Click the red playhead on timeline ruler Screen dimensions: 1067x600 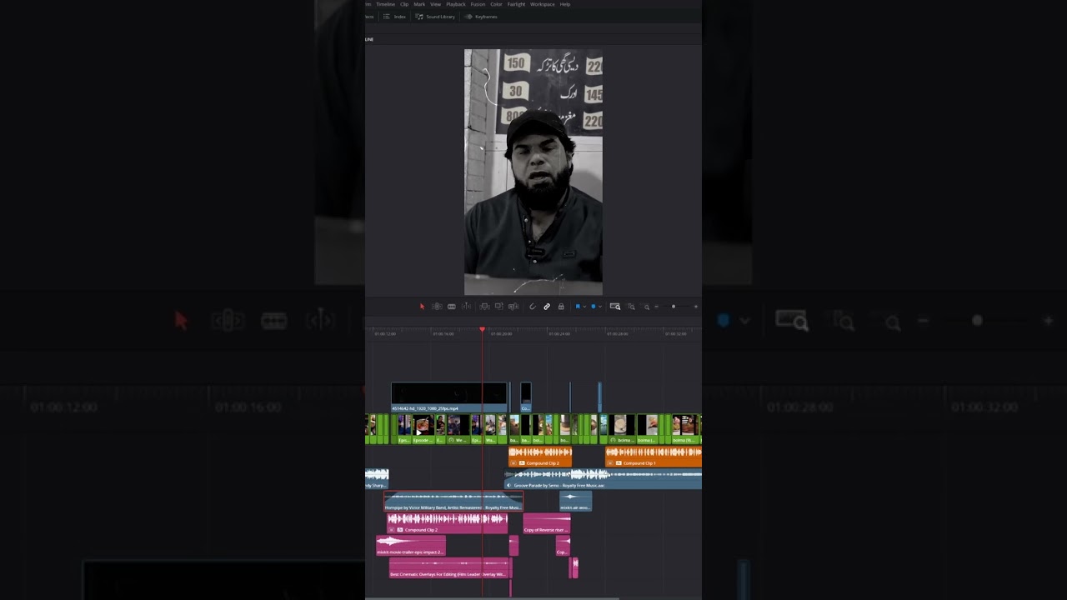point(482,330)
